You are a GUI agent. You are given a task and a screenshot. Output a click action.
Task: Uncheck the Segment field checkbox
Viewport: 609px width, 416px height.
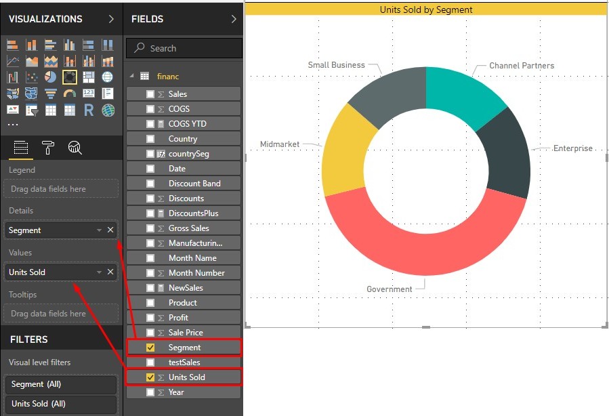click(150, 348)
